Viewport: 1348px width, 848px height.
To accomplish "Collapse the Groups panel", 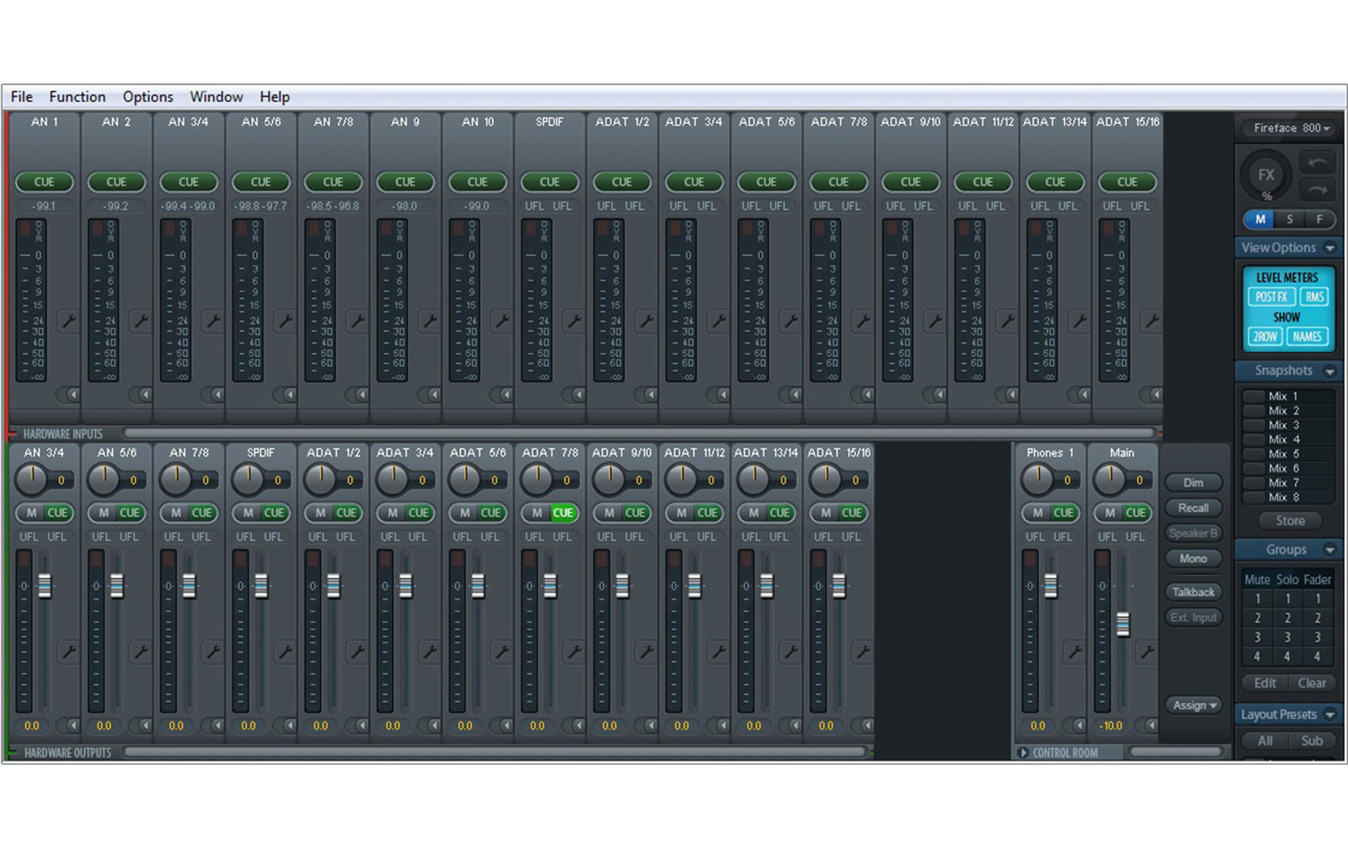I will 1329,550.
